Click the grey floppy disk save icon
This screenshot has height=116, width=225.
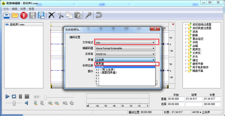point(32,15)
